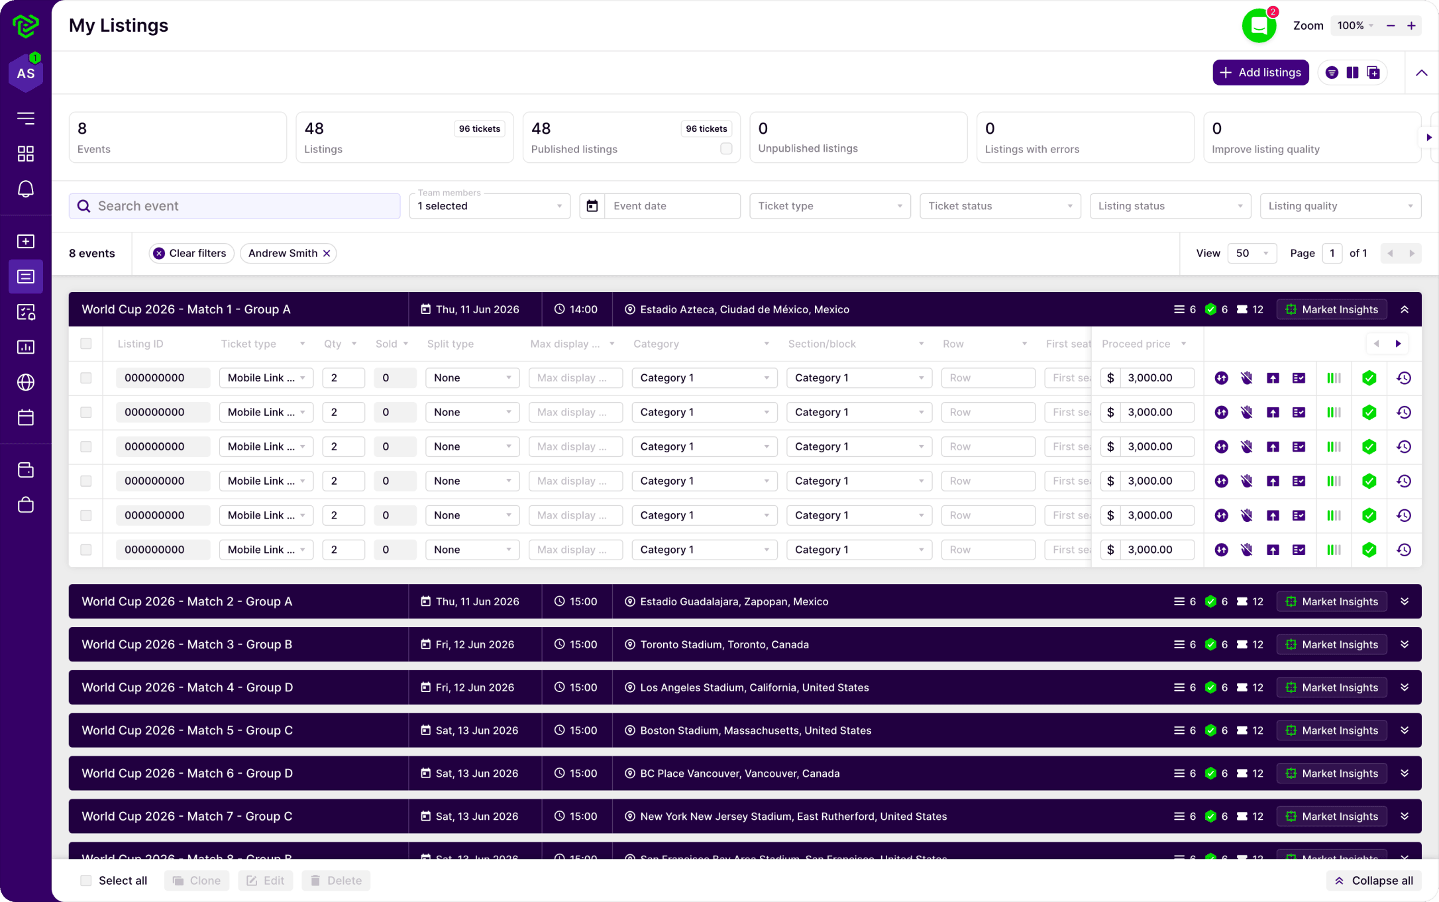Click the history clock icon in first listing row
The image size is (1439, 902).
[1404, 378]
